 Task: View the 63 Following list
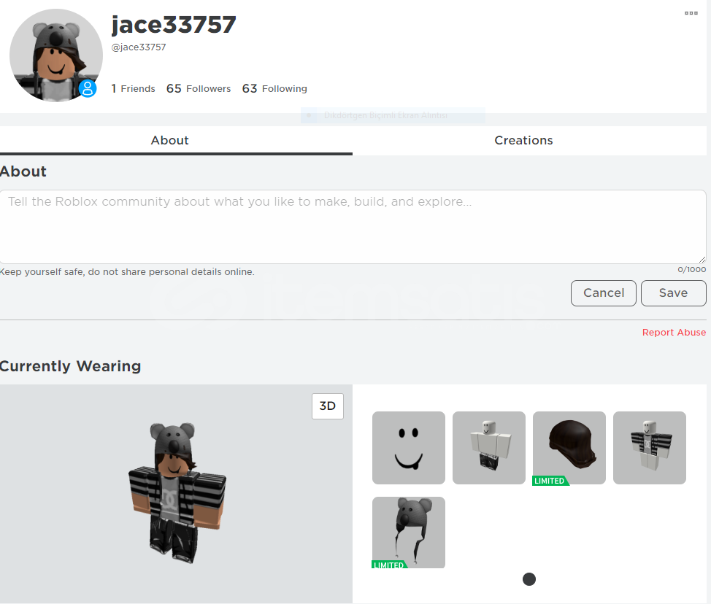(x=274, y=88)
